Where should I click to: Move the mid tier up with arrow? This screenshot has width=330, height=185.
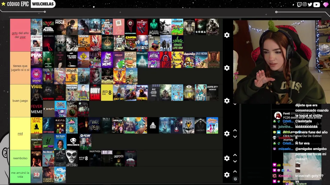(x=235, y=131)
